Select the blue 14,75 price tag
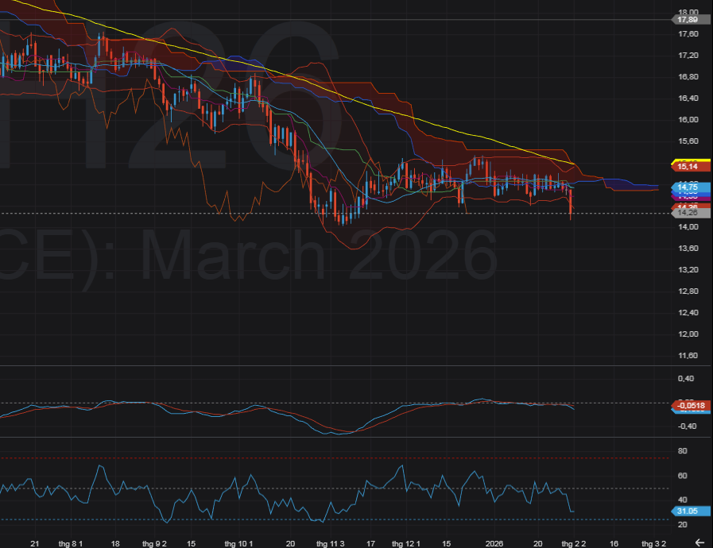Image resolution: width=713 pixels, height=548 pixels. coord(688,186)
